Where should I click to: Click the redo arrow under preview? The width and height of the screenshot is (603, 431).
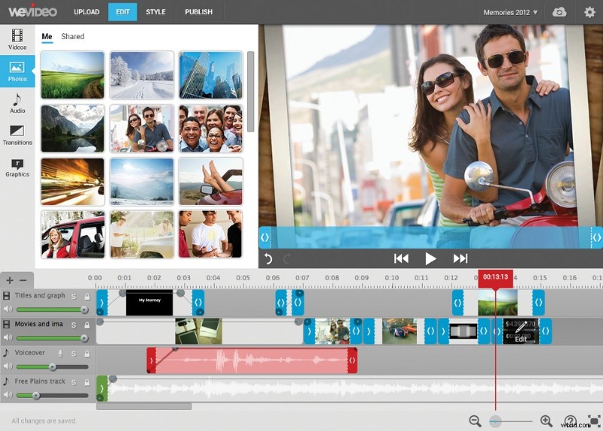click(286, 258)
